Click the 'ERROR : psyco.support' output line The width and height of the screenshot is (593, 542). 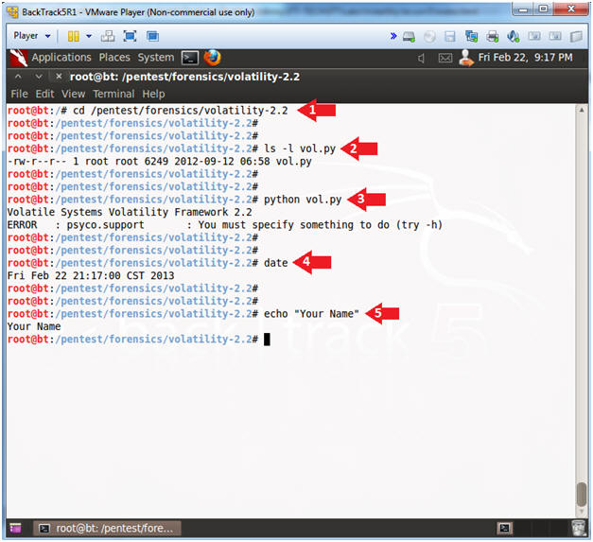coord(225,225)
